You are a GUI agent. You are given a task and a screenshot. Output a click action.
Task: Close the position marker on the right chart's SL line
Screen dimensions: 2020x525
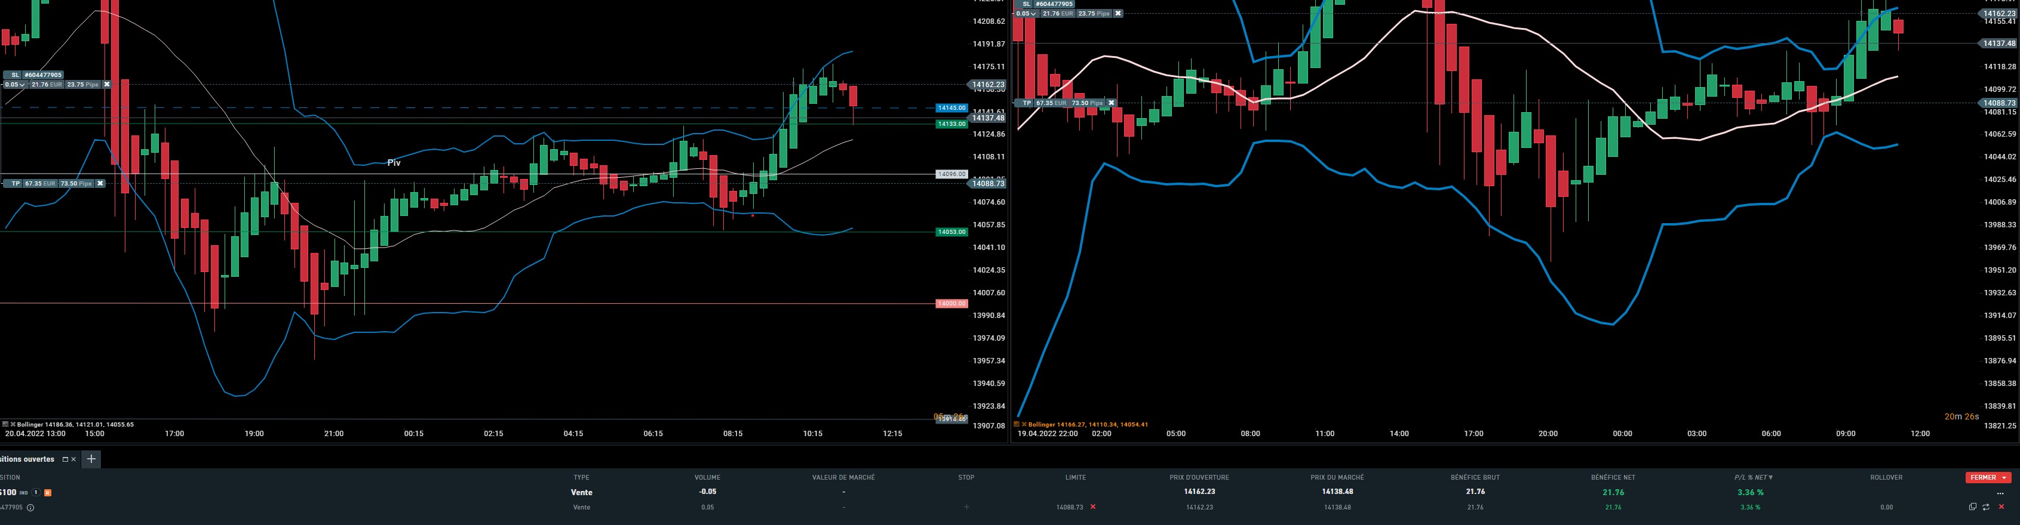tap(1118, 13)
